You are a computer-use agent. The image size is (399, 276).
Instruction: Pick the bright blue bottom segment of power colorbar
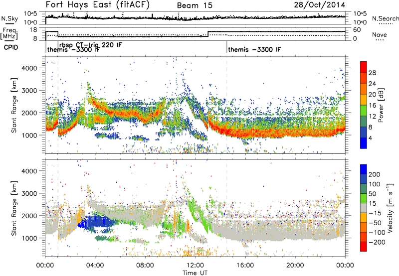click(x=364, y=143)
